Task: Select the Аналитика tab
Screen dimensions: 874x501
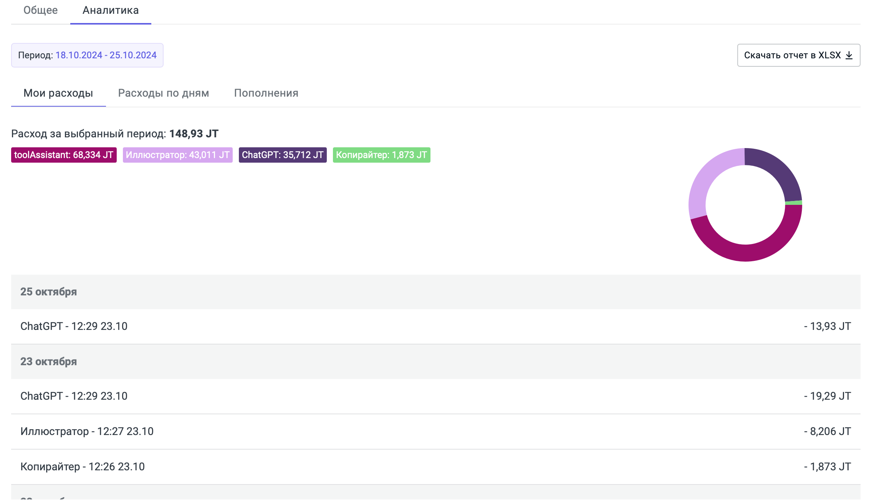Action: [111, 10]
